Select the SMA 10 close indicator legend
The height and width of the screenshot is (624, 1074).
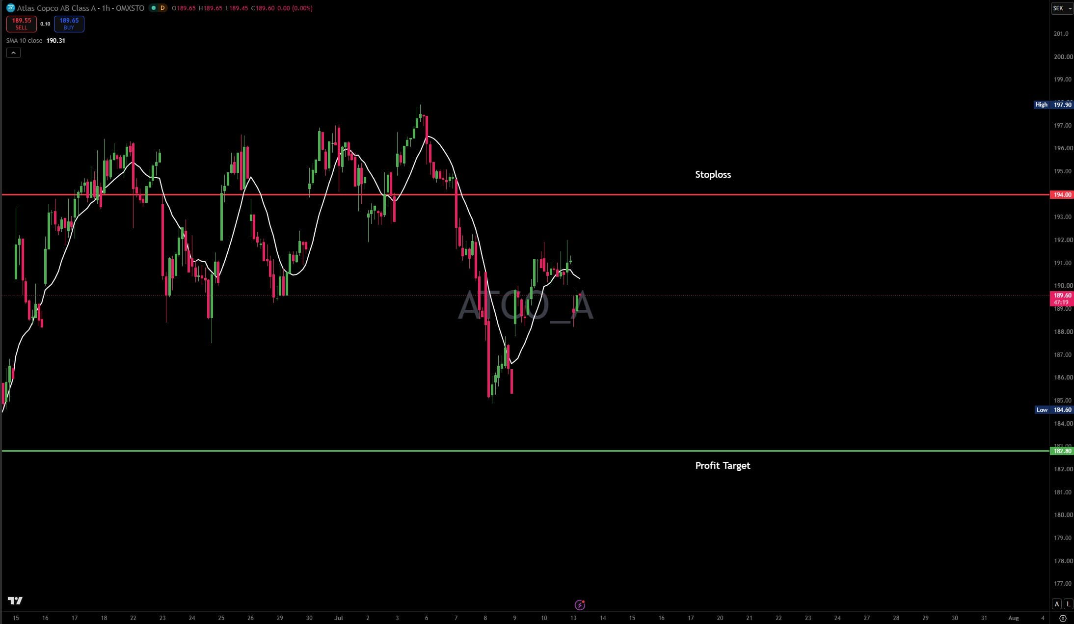pyautogui.click(x=24, y=41)
